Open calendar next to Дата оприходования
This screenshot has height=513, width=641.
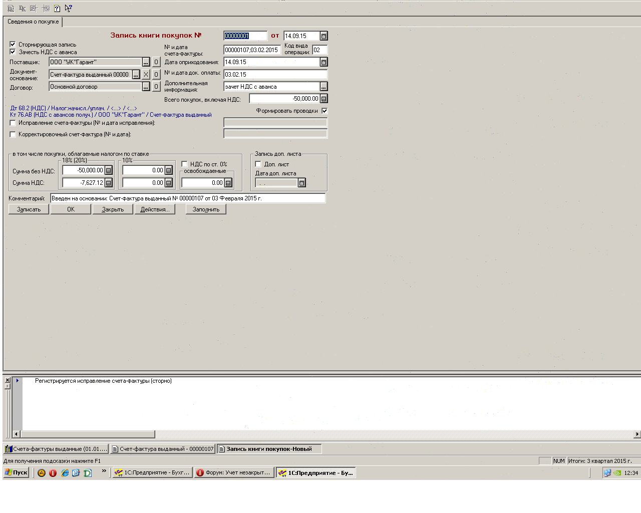(324, 62)
